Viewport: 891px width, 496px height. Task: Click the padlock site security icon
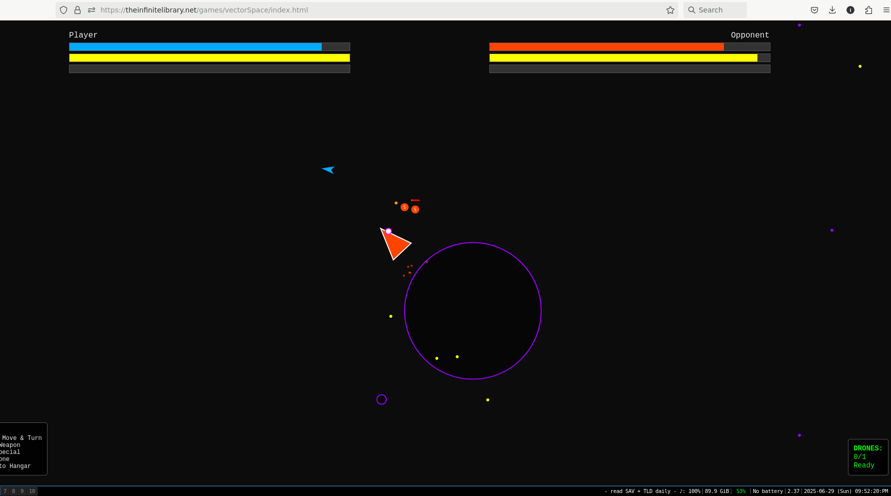click(78, 10)
